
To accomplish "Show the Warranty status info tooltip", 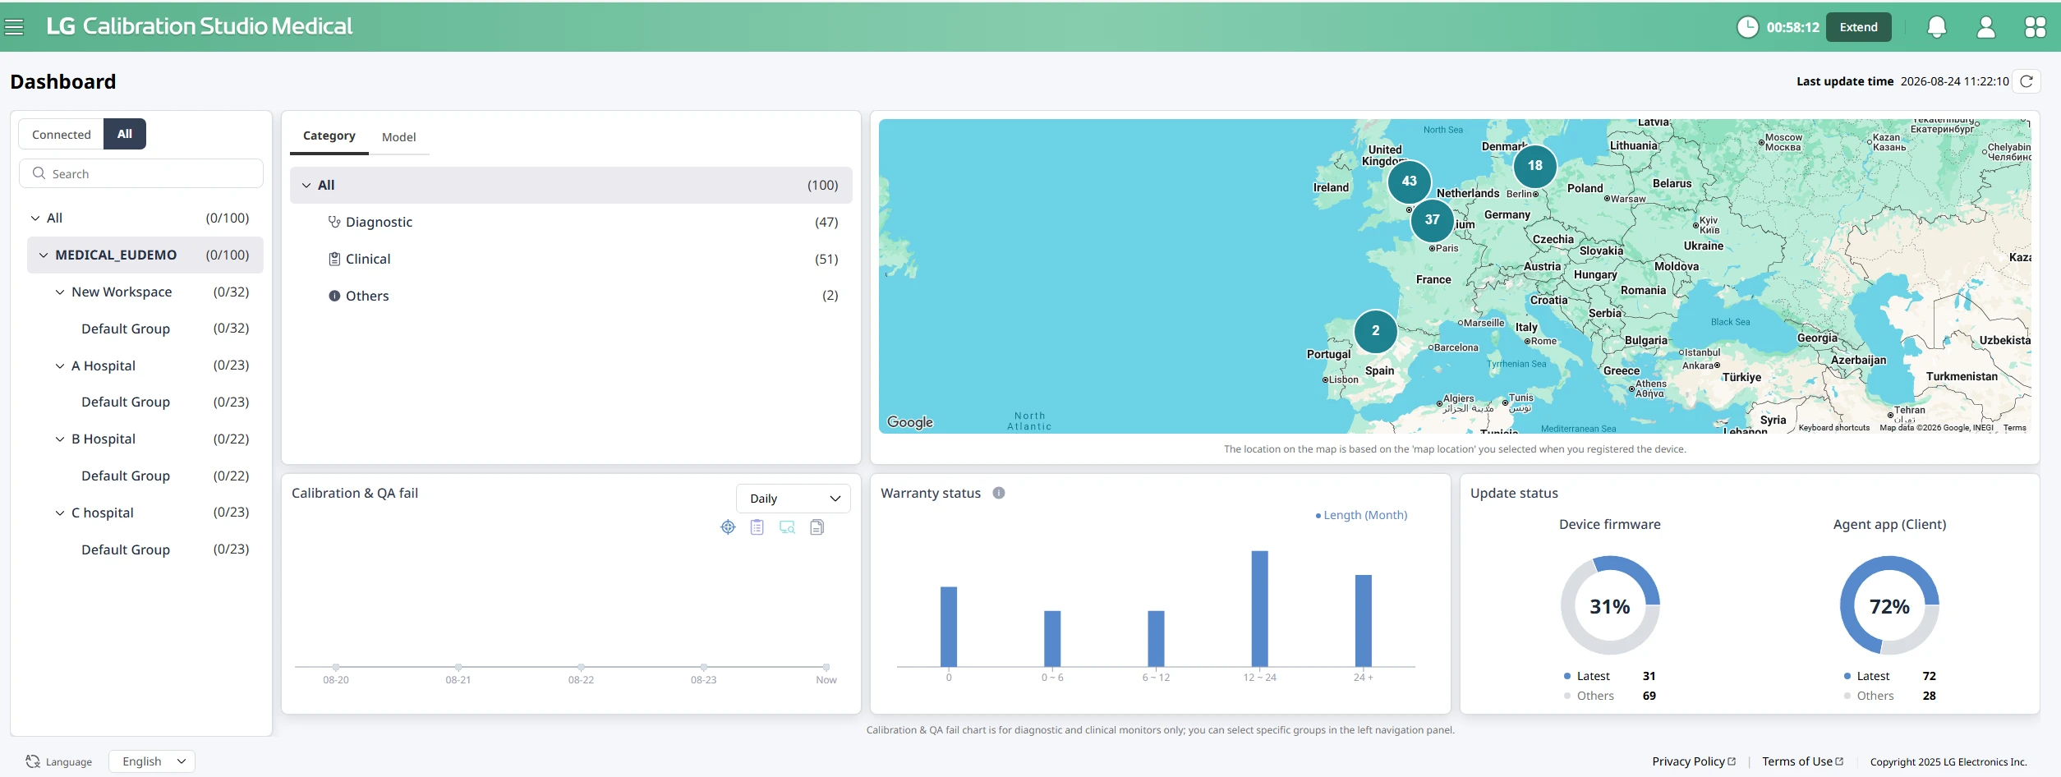I will [x=999, y=493].
